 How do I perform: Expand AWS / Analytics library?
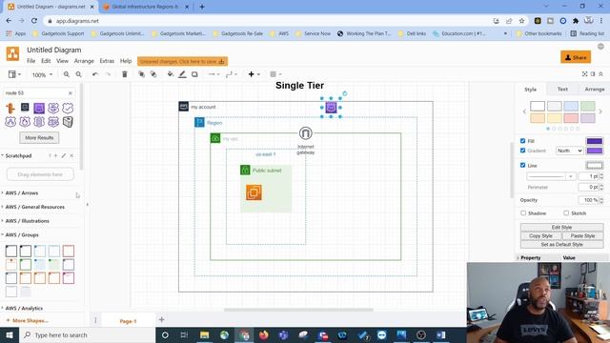point(24,308)
